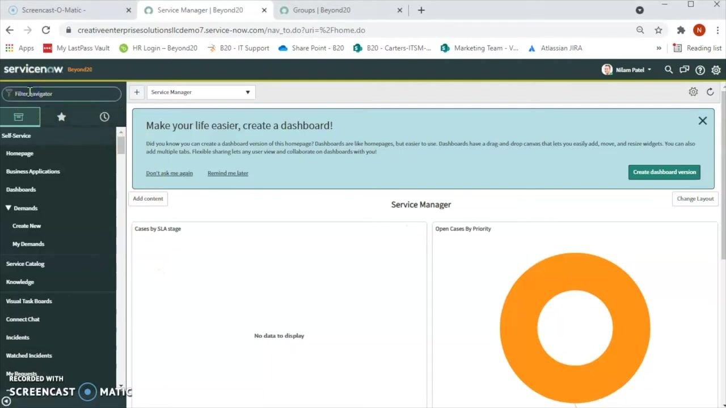Open Atlassian JIRA bookmark
The image size is (726, 408).
(555, 48)
